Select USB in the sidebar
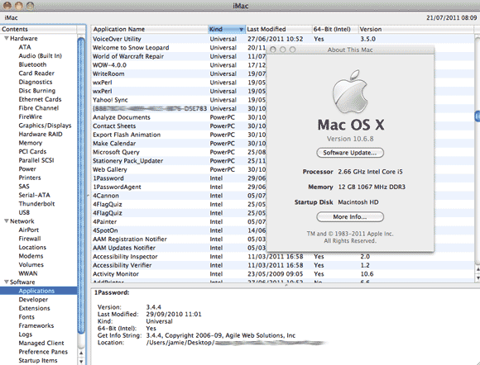Viewport: 480px width, 365px height. point(24,212)
